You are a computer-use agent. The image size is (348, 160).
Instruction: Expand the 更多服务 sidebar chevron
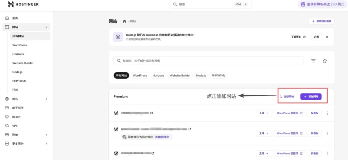[46, 144]
